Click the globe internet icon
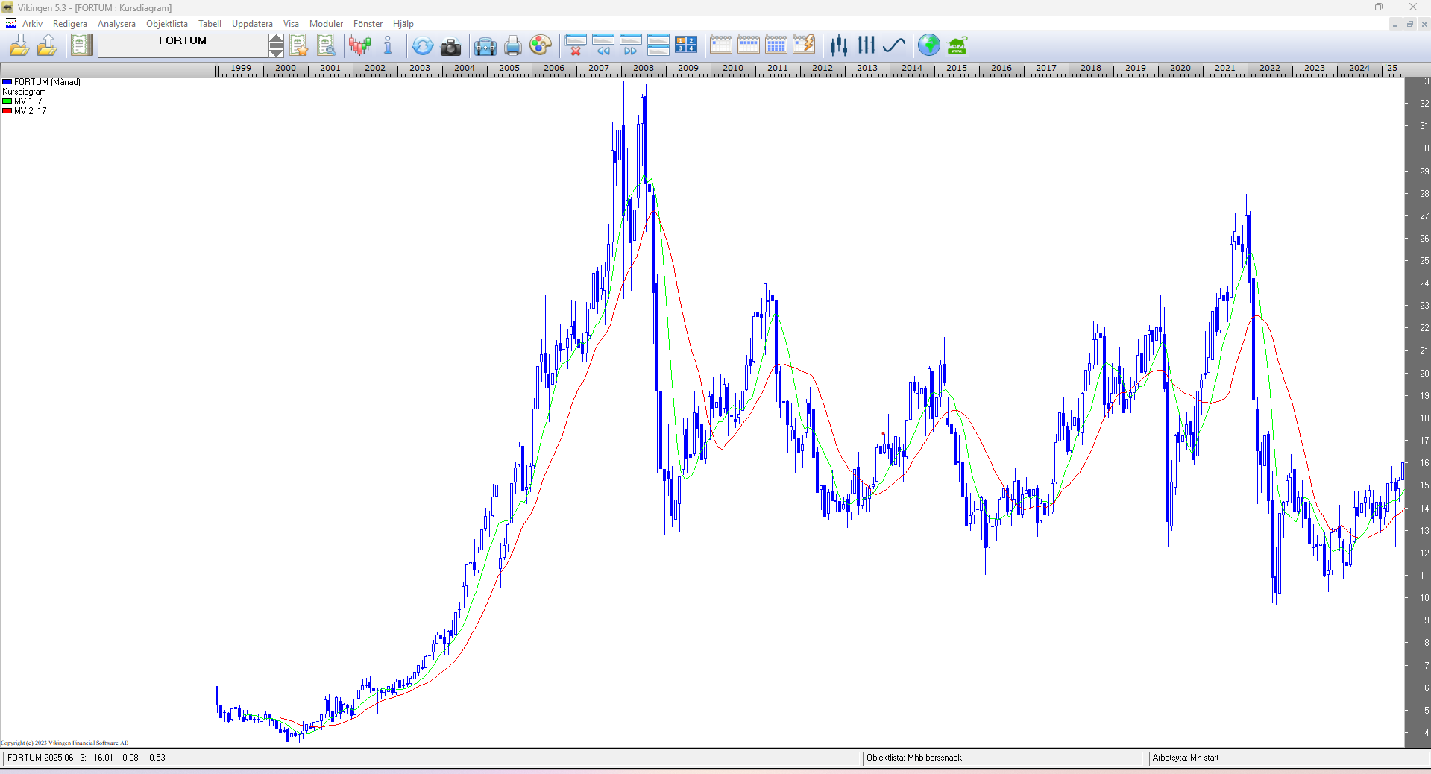This screenshot has width=1431, height=774. pos(929,45)
